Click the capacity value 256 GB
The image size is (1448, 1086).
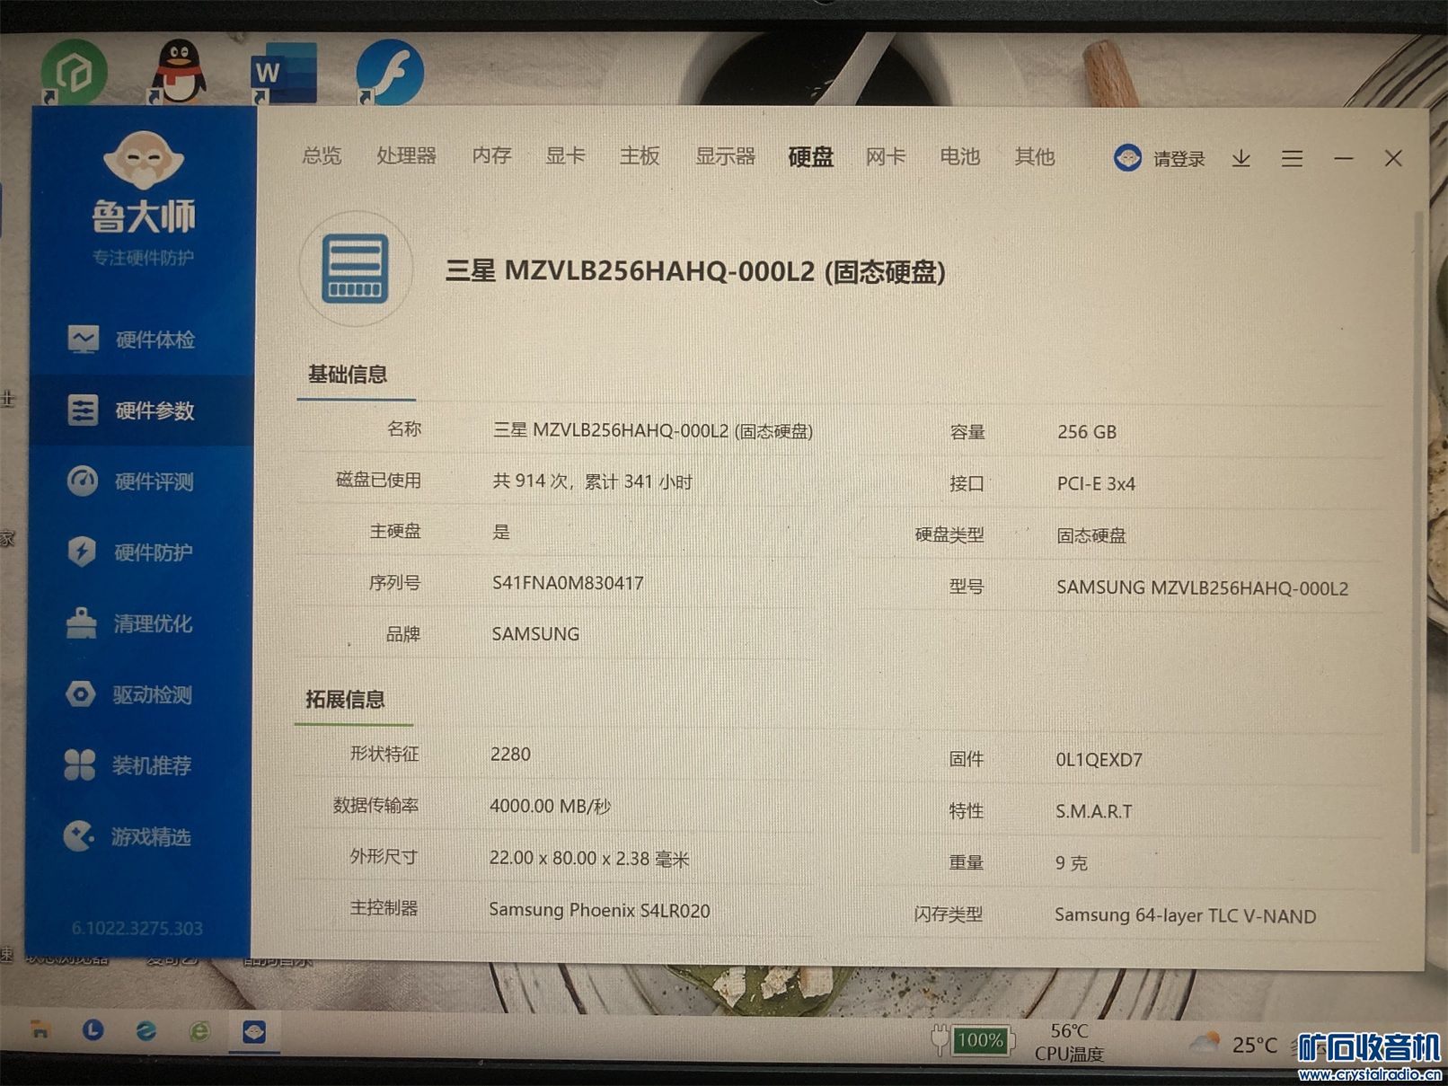tap(1087, 432)
